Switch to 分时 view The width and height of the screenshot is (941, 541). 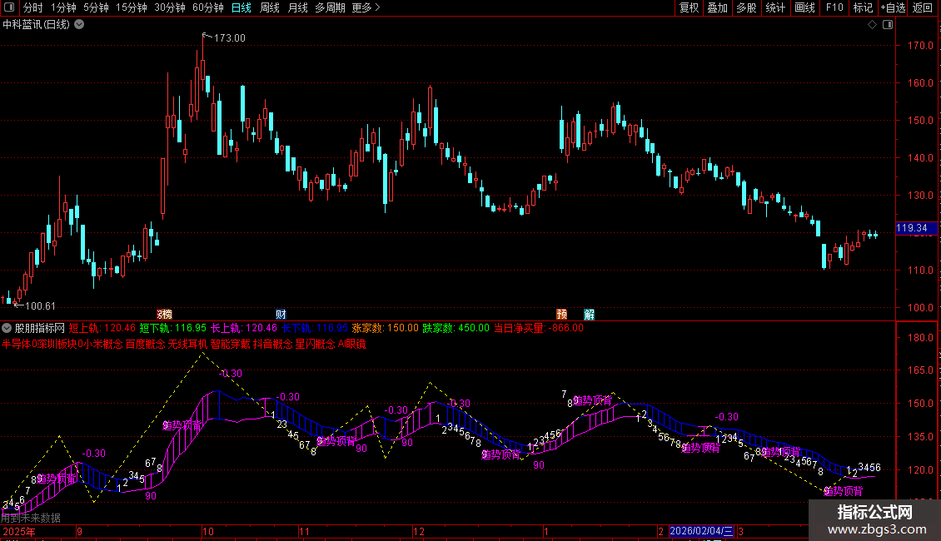point(33,7)
